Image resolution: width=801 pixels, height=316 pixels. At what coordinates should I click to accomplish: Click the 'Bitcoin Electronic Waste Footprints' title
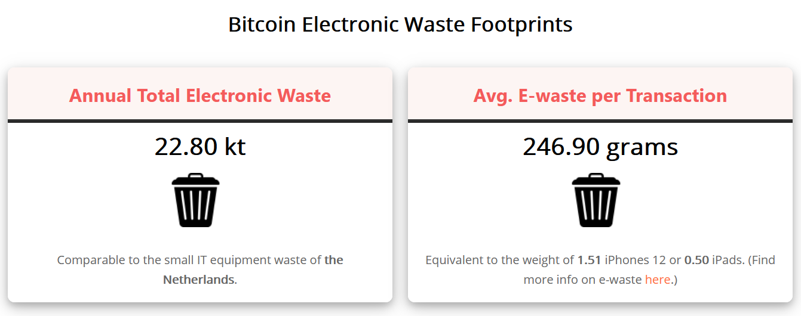point(400,24)
